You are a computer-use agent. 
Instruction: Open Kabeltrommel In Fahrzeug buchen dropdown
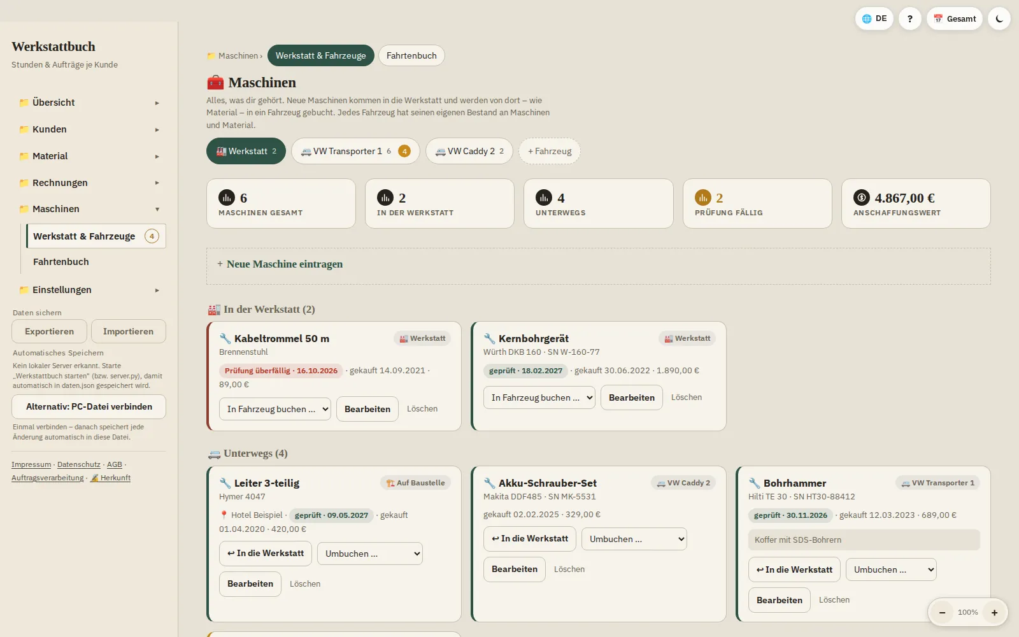click(275, 409)
